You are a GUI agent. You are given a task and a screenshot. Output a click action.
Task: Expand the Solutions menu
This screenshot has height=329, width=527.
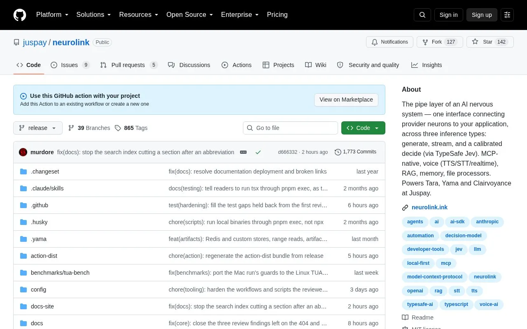tap(93, 15)
